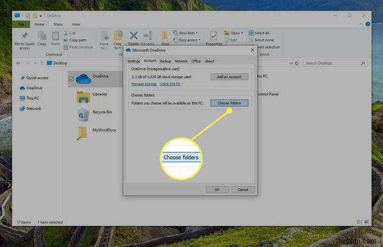This screenshot has width=383, height=247.
Task: Click the Unlink this PC link
Action: 170,84
